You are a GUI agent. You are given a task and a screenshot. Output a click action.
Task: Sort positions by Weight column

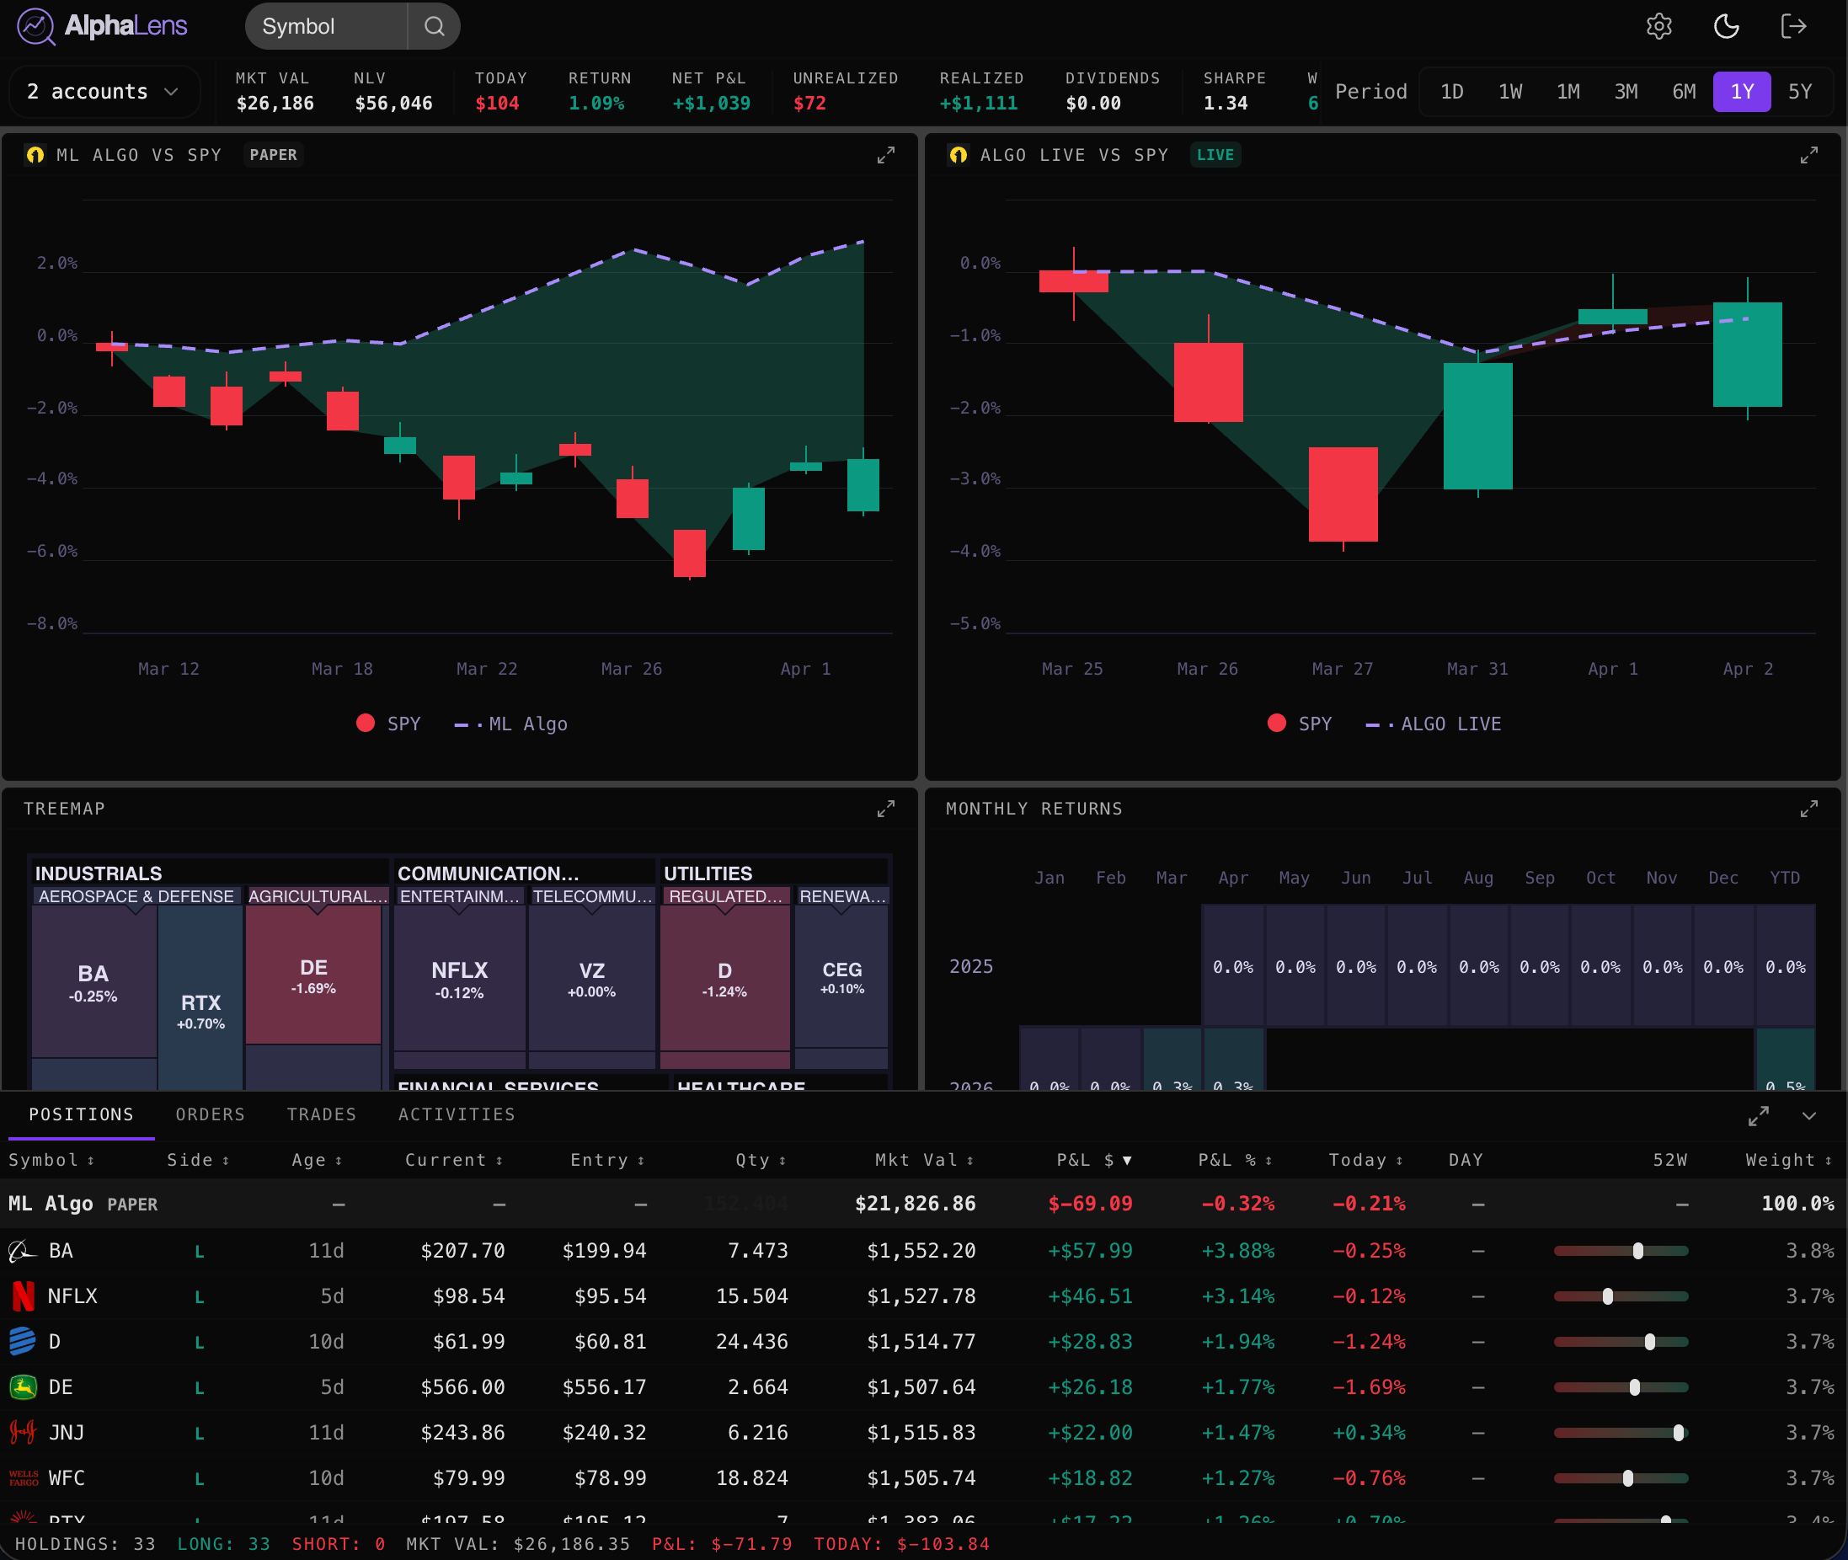1789,1160
